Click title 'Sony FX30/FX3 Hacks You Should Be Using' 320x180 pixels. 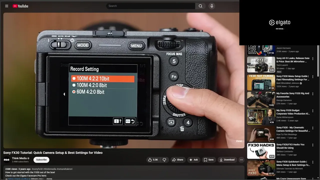coord(290,146)
